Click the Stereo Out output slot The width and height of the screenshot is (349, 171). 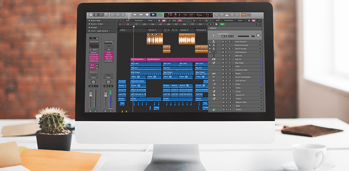tap(94, 72)
